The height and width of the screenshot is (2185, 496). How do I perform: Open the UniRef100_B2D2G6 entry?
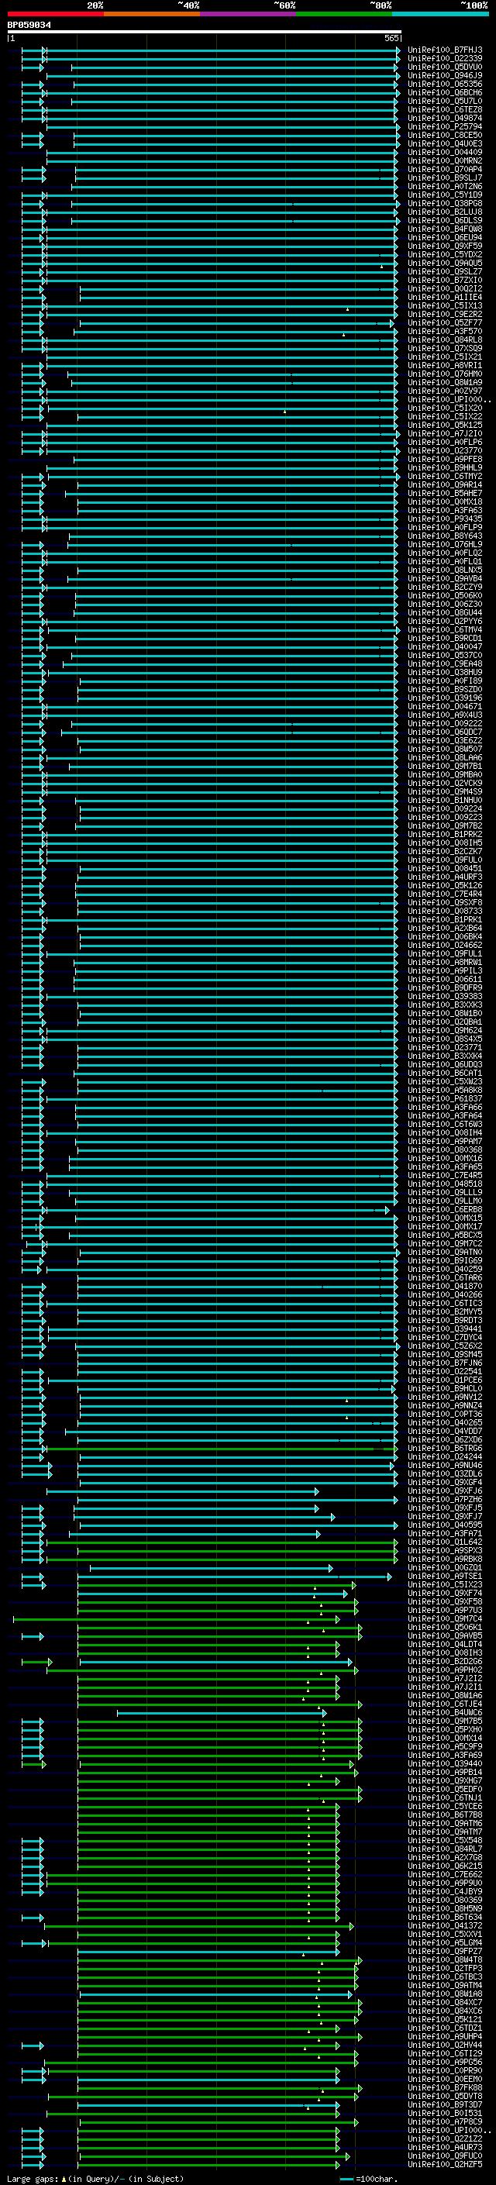pos(445,1662)
